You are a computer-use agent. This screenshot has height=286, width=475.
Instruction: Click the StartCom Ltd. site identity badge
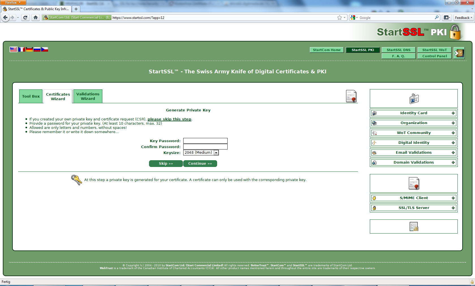[77, 17]
